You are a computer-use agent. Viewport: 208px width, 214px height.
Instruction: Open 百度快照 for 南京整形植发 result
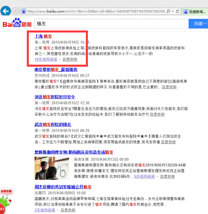169,87
